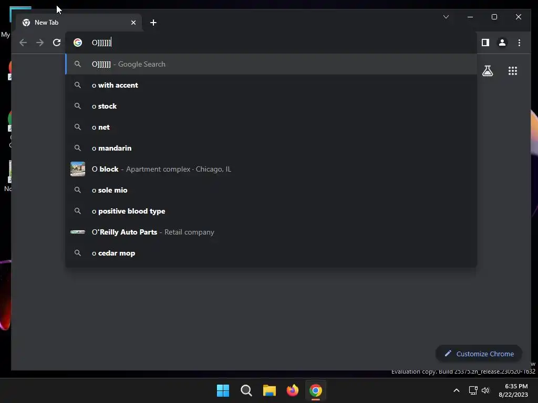Select the 'O]]]]]] - Google Search' suggestion

(x=271, y=64)
